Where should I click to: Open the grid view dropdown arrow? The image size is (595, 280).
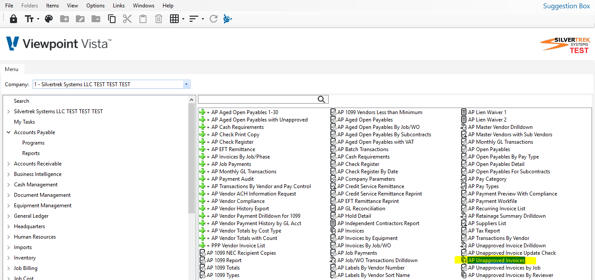pyautogui.click(x=184, y=19)
